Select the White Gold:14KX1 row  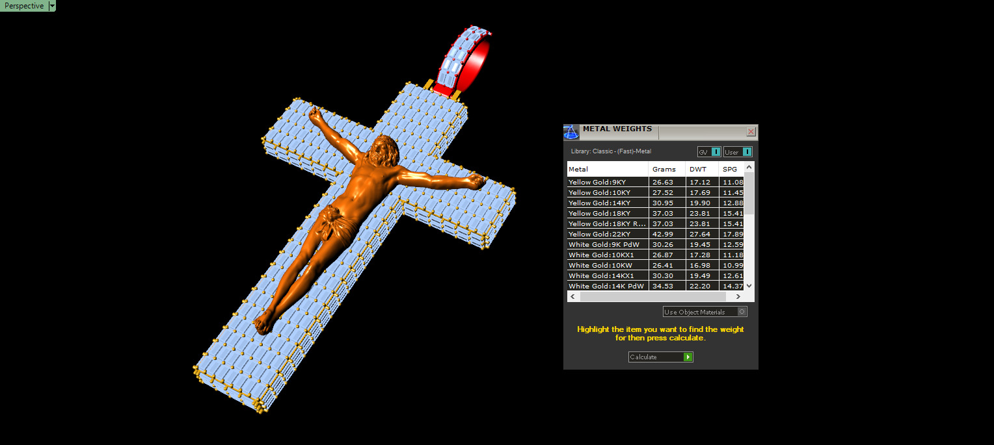point(656,275)
